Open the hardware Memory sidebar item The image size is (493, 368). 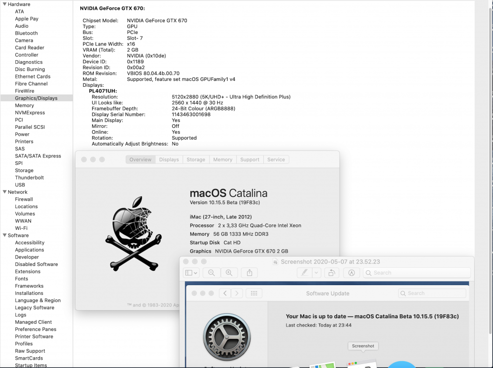coord(25,106)
